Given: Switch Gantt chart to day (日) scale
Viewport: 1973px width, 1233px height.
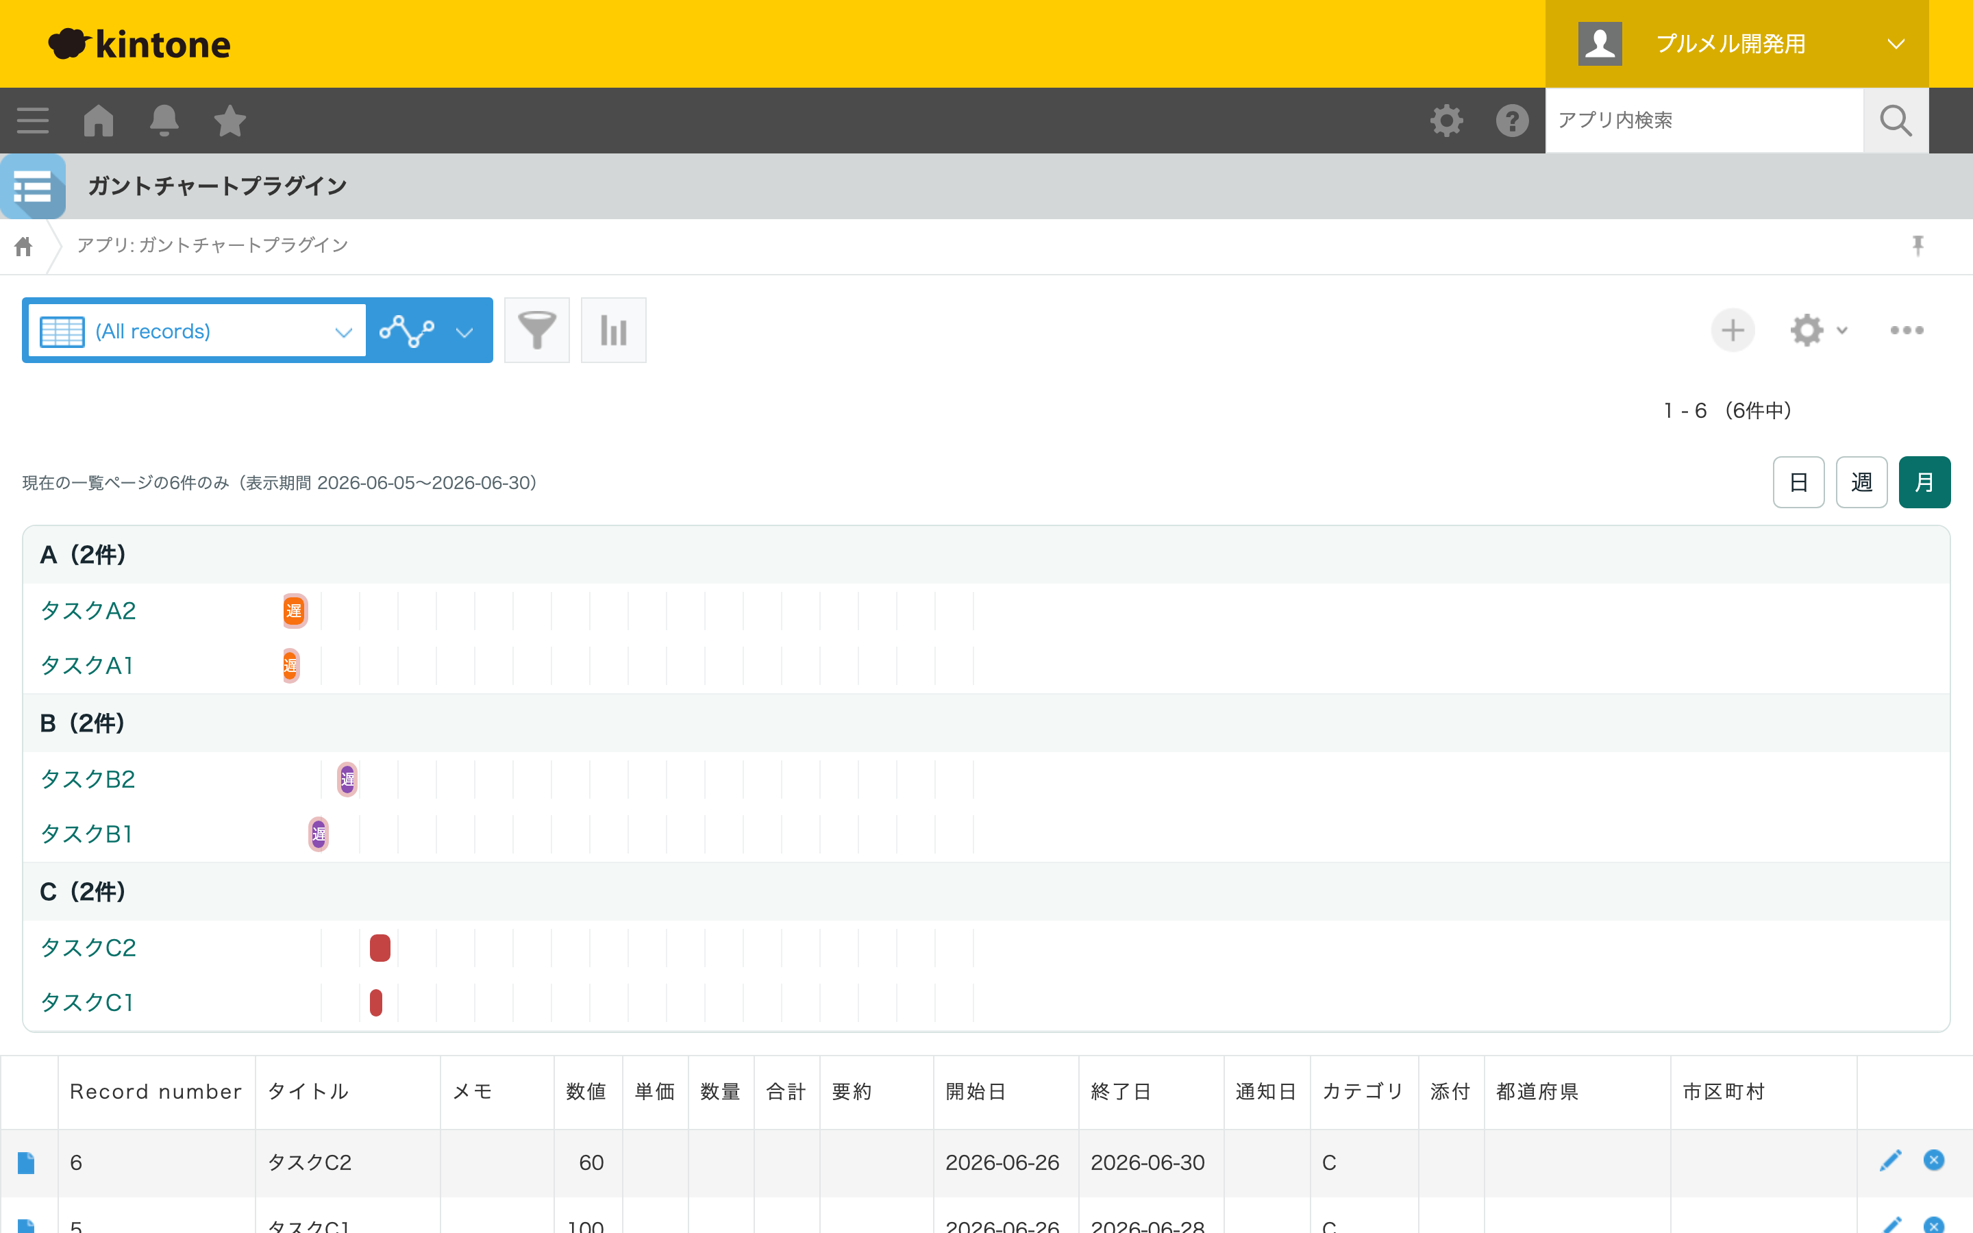Looking at the screenshot, I should pos(1798,482).
